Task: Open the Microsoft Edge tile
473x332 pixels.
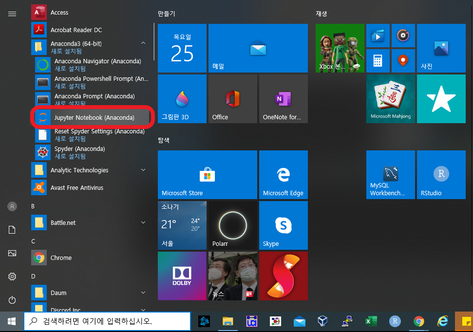Action: click(x=284, y=175)
